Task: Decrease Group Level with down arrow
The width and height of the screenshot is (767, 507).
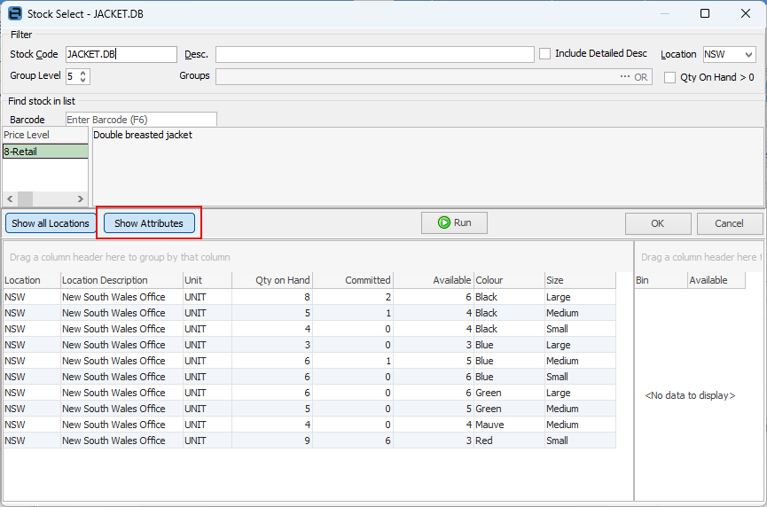Action: 83,81
